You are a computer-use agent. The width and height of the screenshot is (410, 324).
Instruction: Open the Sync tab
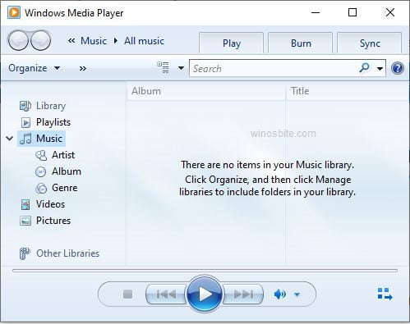click(370, 43)
